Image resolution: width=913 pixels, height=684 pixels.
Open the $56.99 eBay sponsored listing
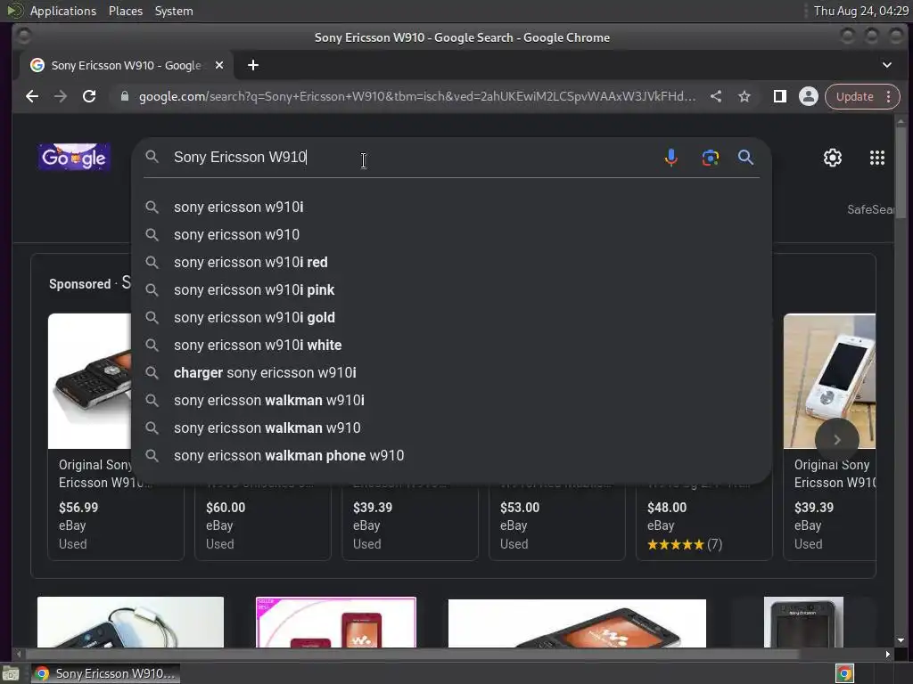tap(115, 519)
